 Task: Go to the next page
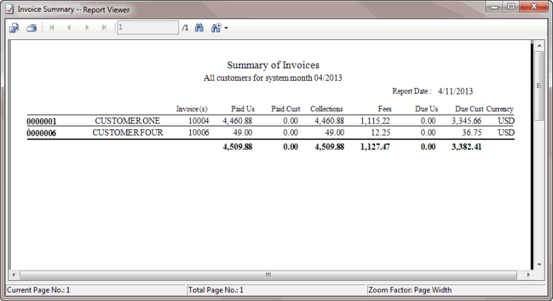(87, 28)
